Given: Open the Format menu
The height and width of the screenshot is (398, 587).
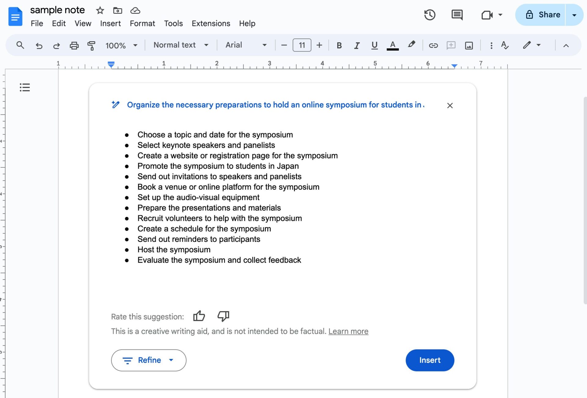Looking at the screenshot, I should [x=142, y=24].
